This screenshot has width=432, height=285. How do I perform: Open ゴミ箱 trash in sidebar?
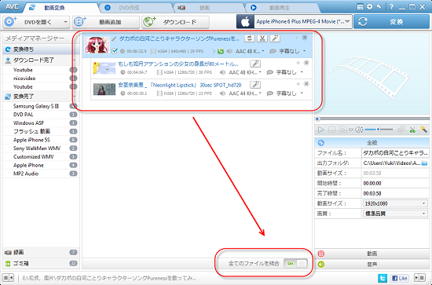(41, 263)
